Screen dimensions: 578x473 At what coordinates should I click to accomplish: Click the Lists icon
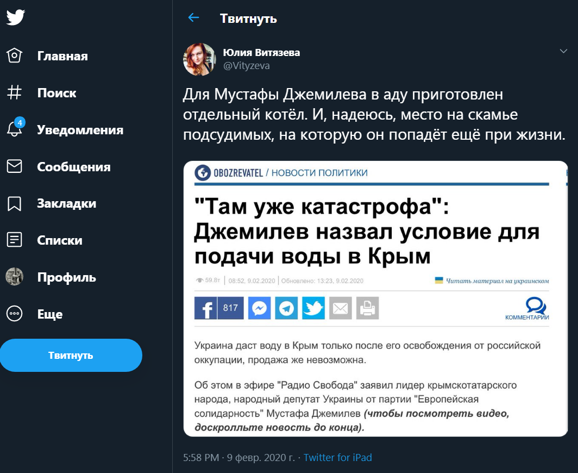tap(14, 240)
